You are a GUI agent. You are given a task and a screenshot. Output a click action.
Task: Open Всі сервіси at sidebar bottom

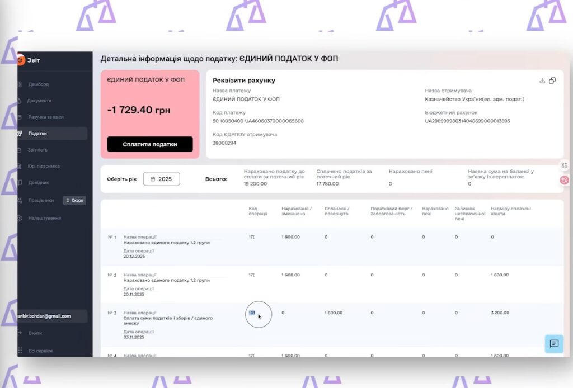(x=40, y=351)
